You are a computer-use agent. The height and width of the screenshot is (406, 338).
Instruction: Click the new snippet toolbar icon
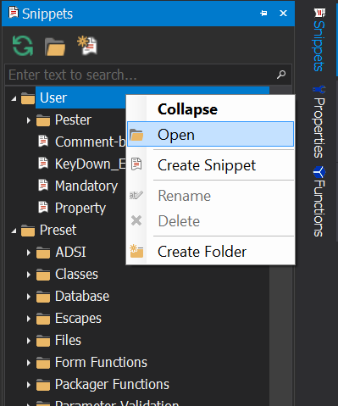87,45
